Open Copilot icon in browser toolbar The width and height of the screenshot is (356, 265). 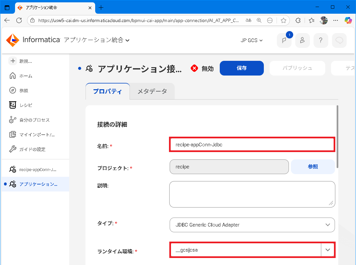[x=348, y=20]
